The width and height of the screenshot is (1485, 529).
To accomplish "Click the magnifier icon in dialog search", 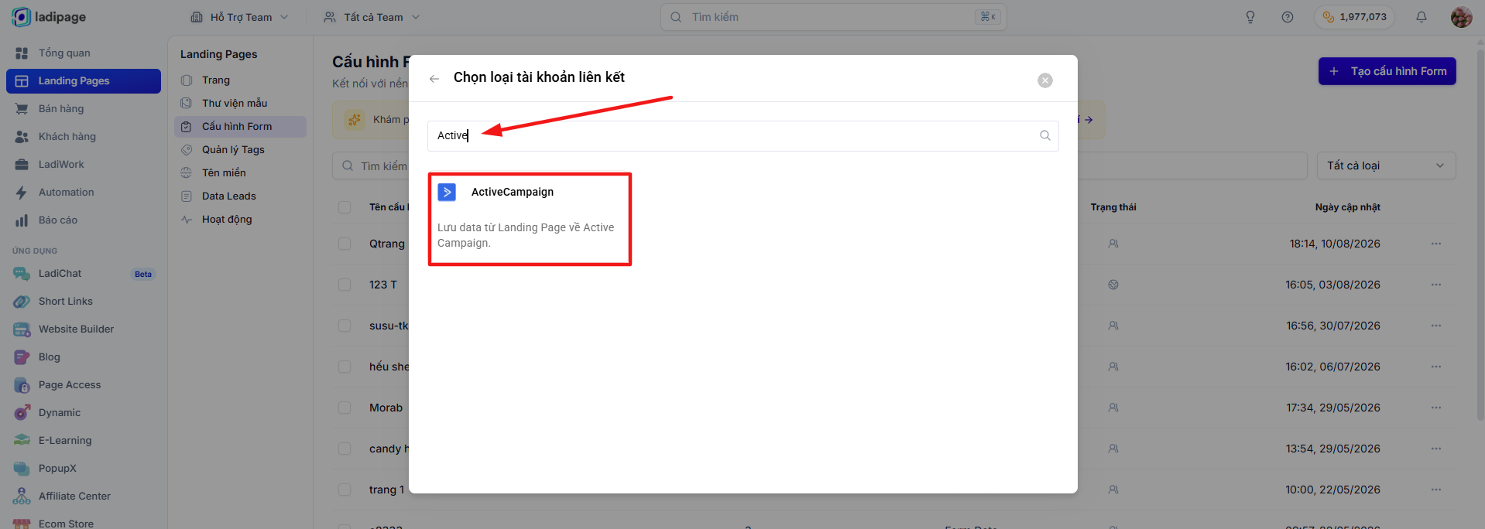I will (1045, 136).
